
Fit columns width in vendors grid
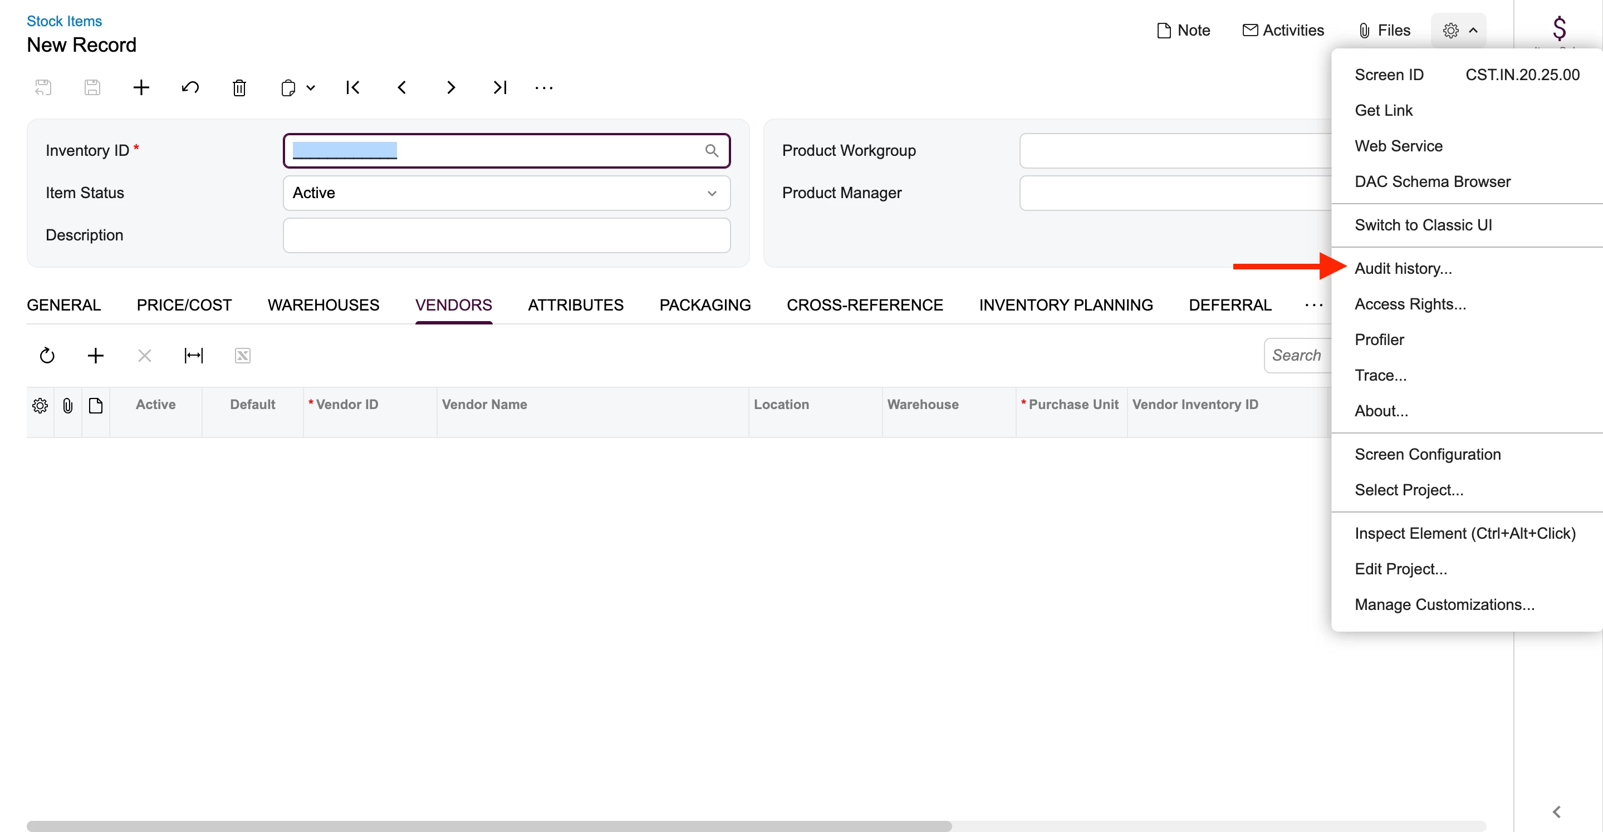point(194,356)
